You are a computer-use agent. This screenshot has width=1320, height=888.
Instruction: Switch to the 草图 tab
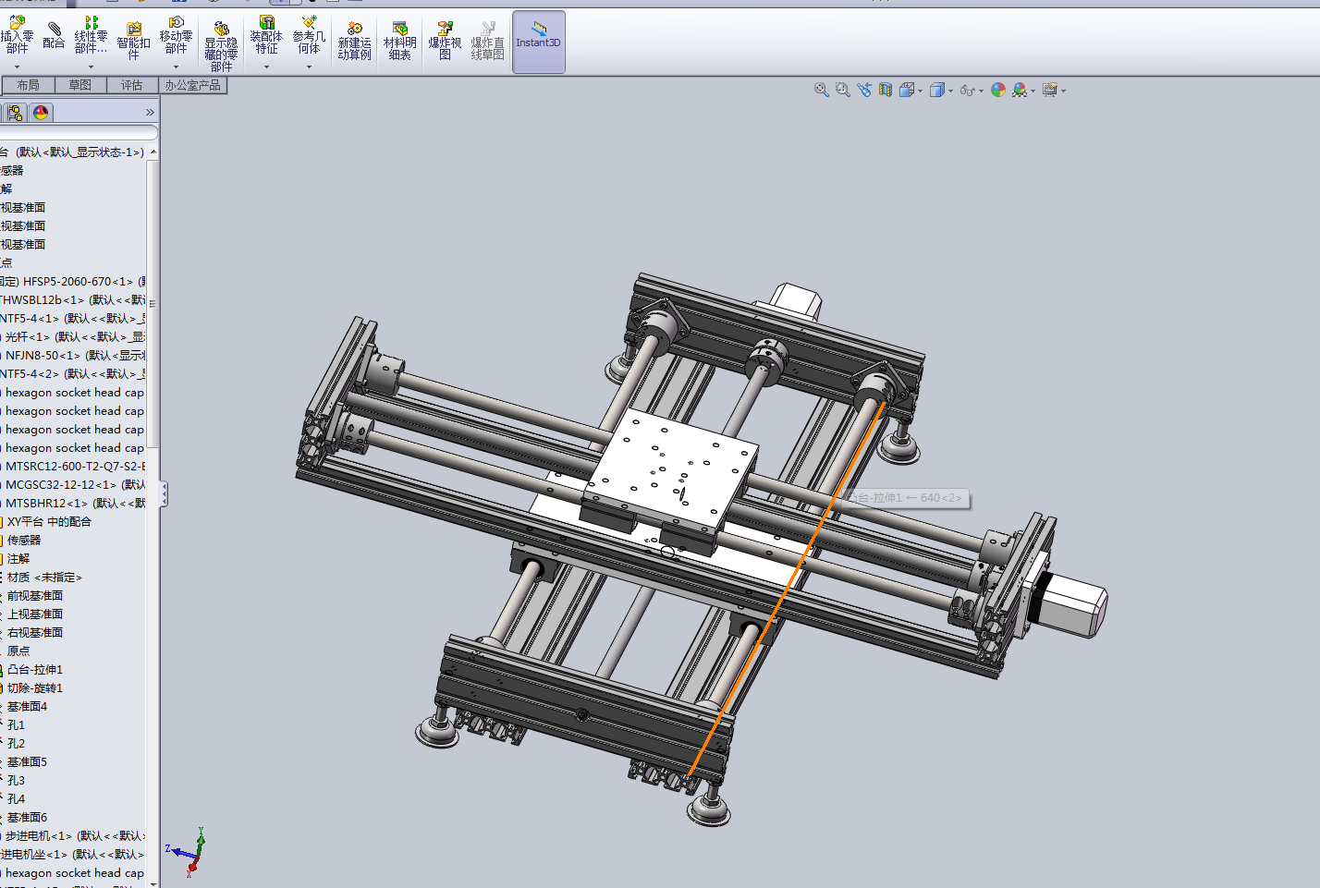point(80,85)
